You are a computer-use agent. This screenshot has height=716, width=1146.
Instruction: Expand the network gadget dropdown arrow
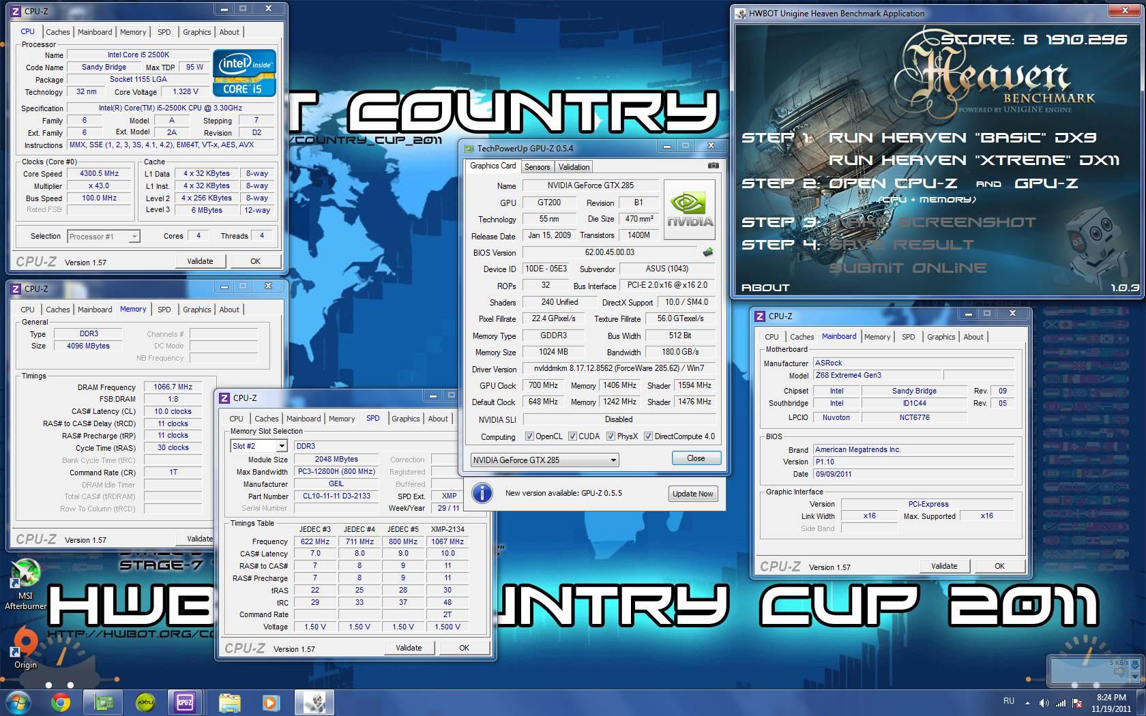pyautogui.click(x=1135, y=678)
